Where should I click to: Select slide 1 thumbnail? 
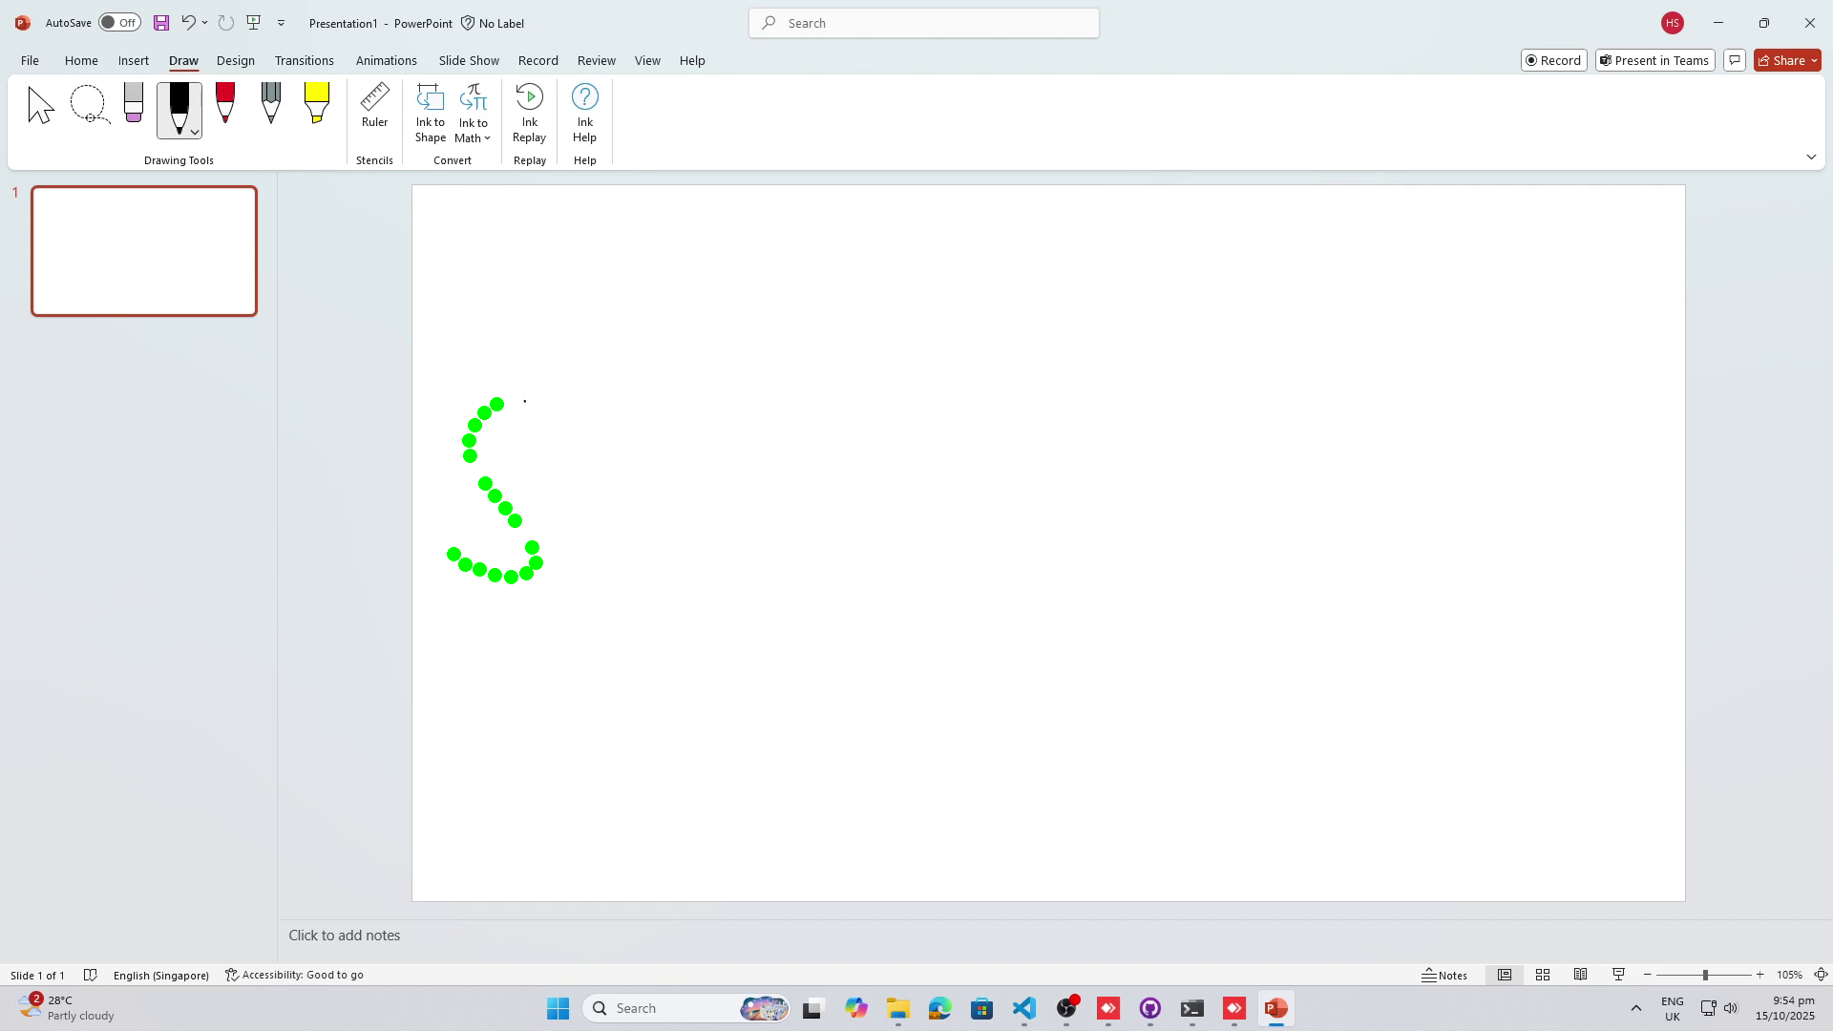coord(144,250)
